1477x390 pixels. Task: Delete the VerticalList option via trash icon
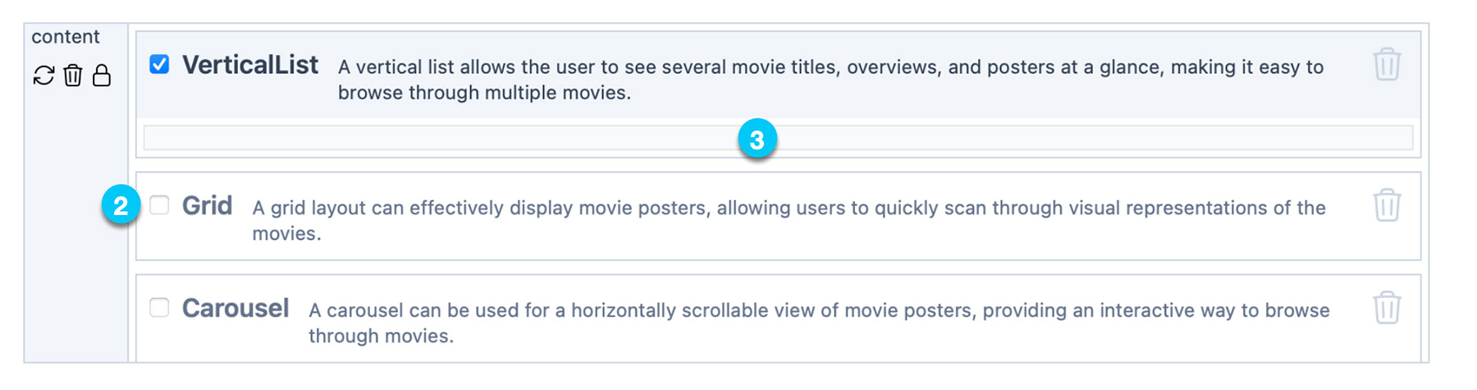(1387, 64)
